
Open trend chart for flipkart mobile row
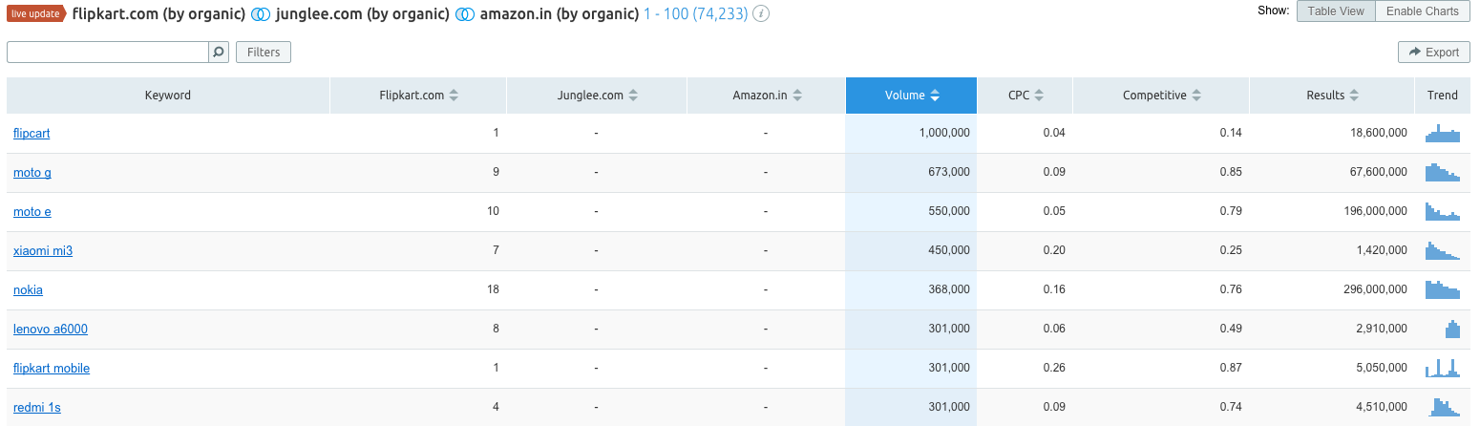[1443, 368]
